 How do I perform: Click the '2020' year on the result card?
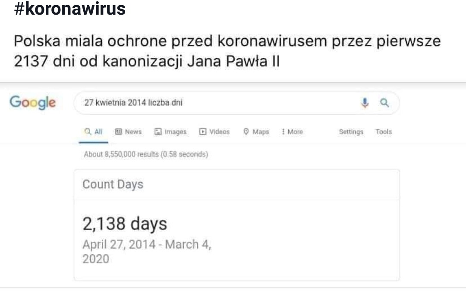96,259
